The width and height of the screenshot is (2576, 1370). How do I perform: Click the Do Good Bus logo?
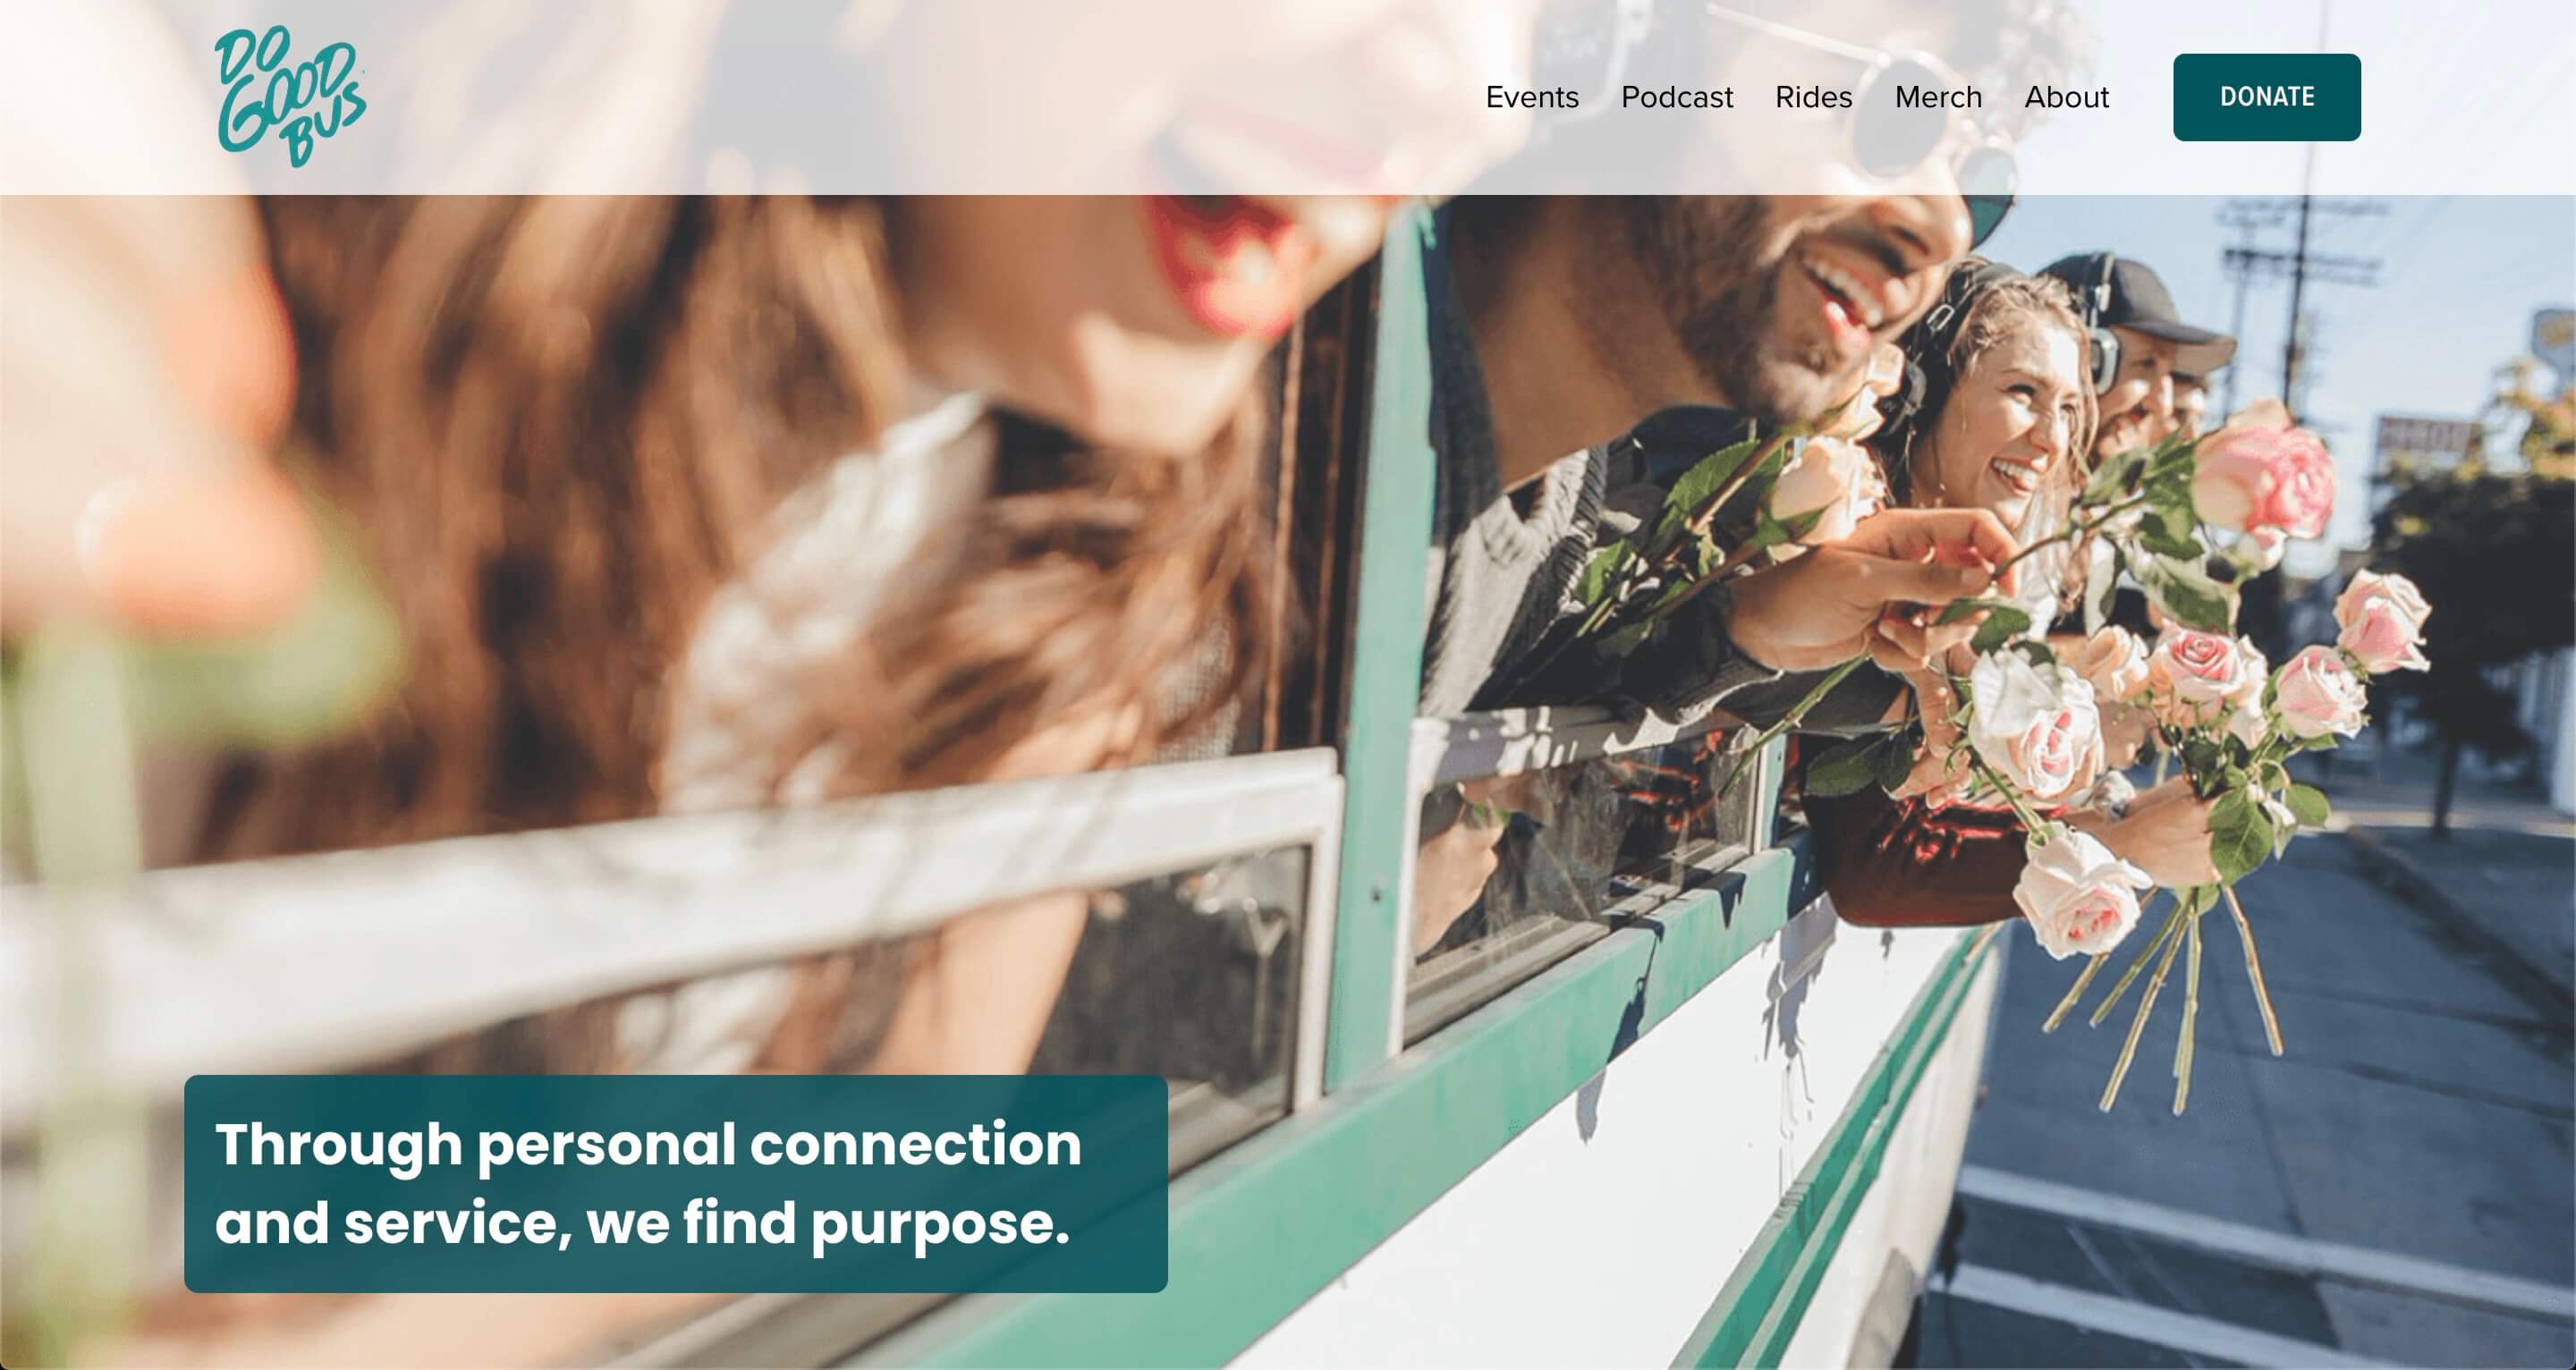(x=290, y=96)
